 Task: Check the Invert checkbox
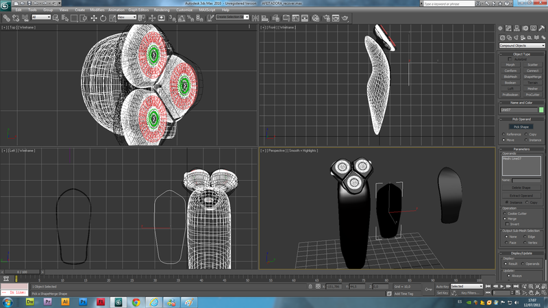tap(508, 224)
